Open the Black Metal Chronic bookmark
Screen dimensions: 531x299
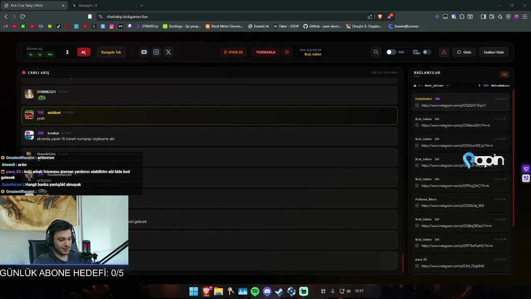tap(224, 26)
